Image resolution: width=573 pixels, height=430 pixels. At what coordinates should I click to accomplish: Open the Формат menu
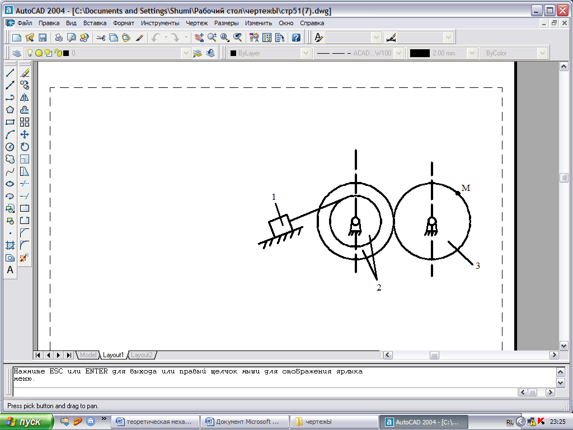tap(124, 23)
